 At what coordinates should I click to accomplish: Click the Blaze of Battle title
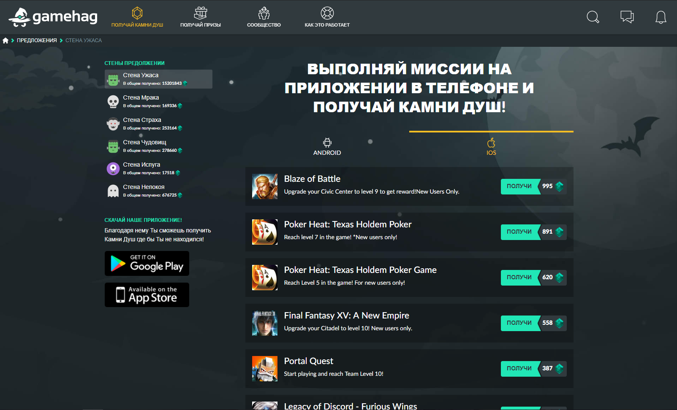(x=312, y=179)
